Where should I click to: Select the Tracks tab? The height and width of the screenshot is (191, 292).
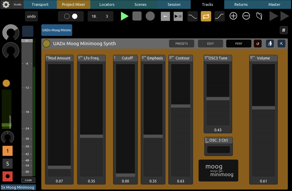click(207, 4)
